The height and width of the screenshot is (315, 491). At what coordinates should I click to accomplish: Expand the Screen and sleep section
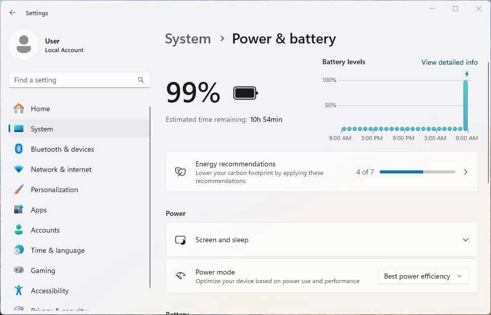465,240
